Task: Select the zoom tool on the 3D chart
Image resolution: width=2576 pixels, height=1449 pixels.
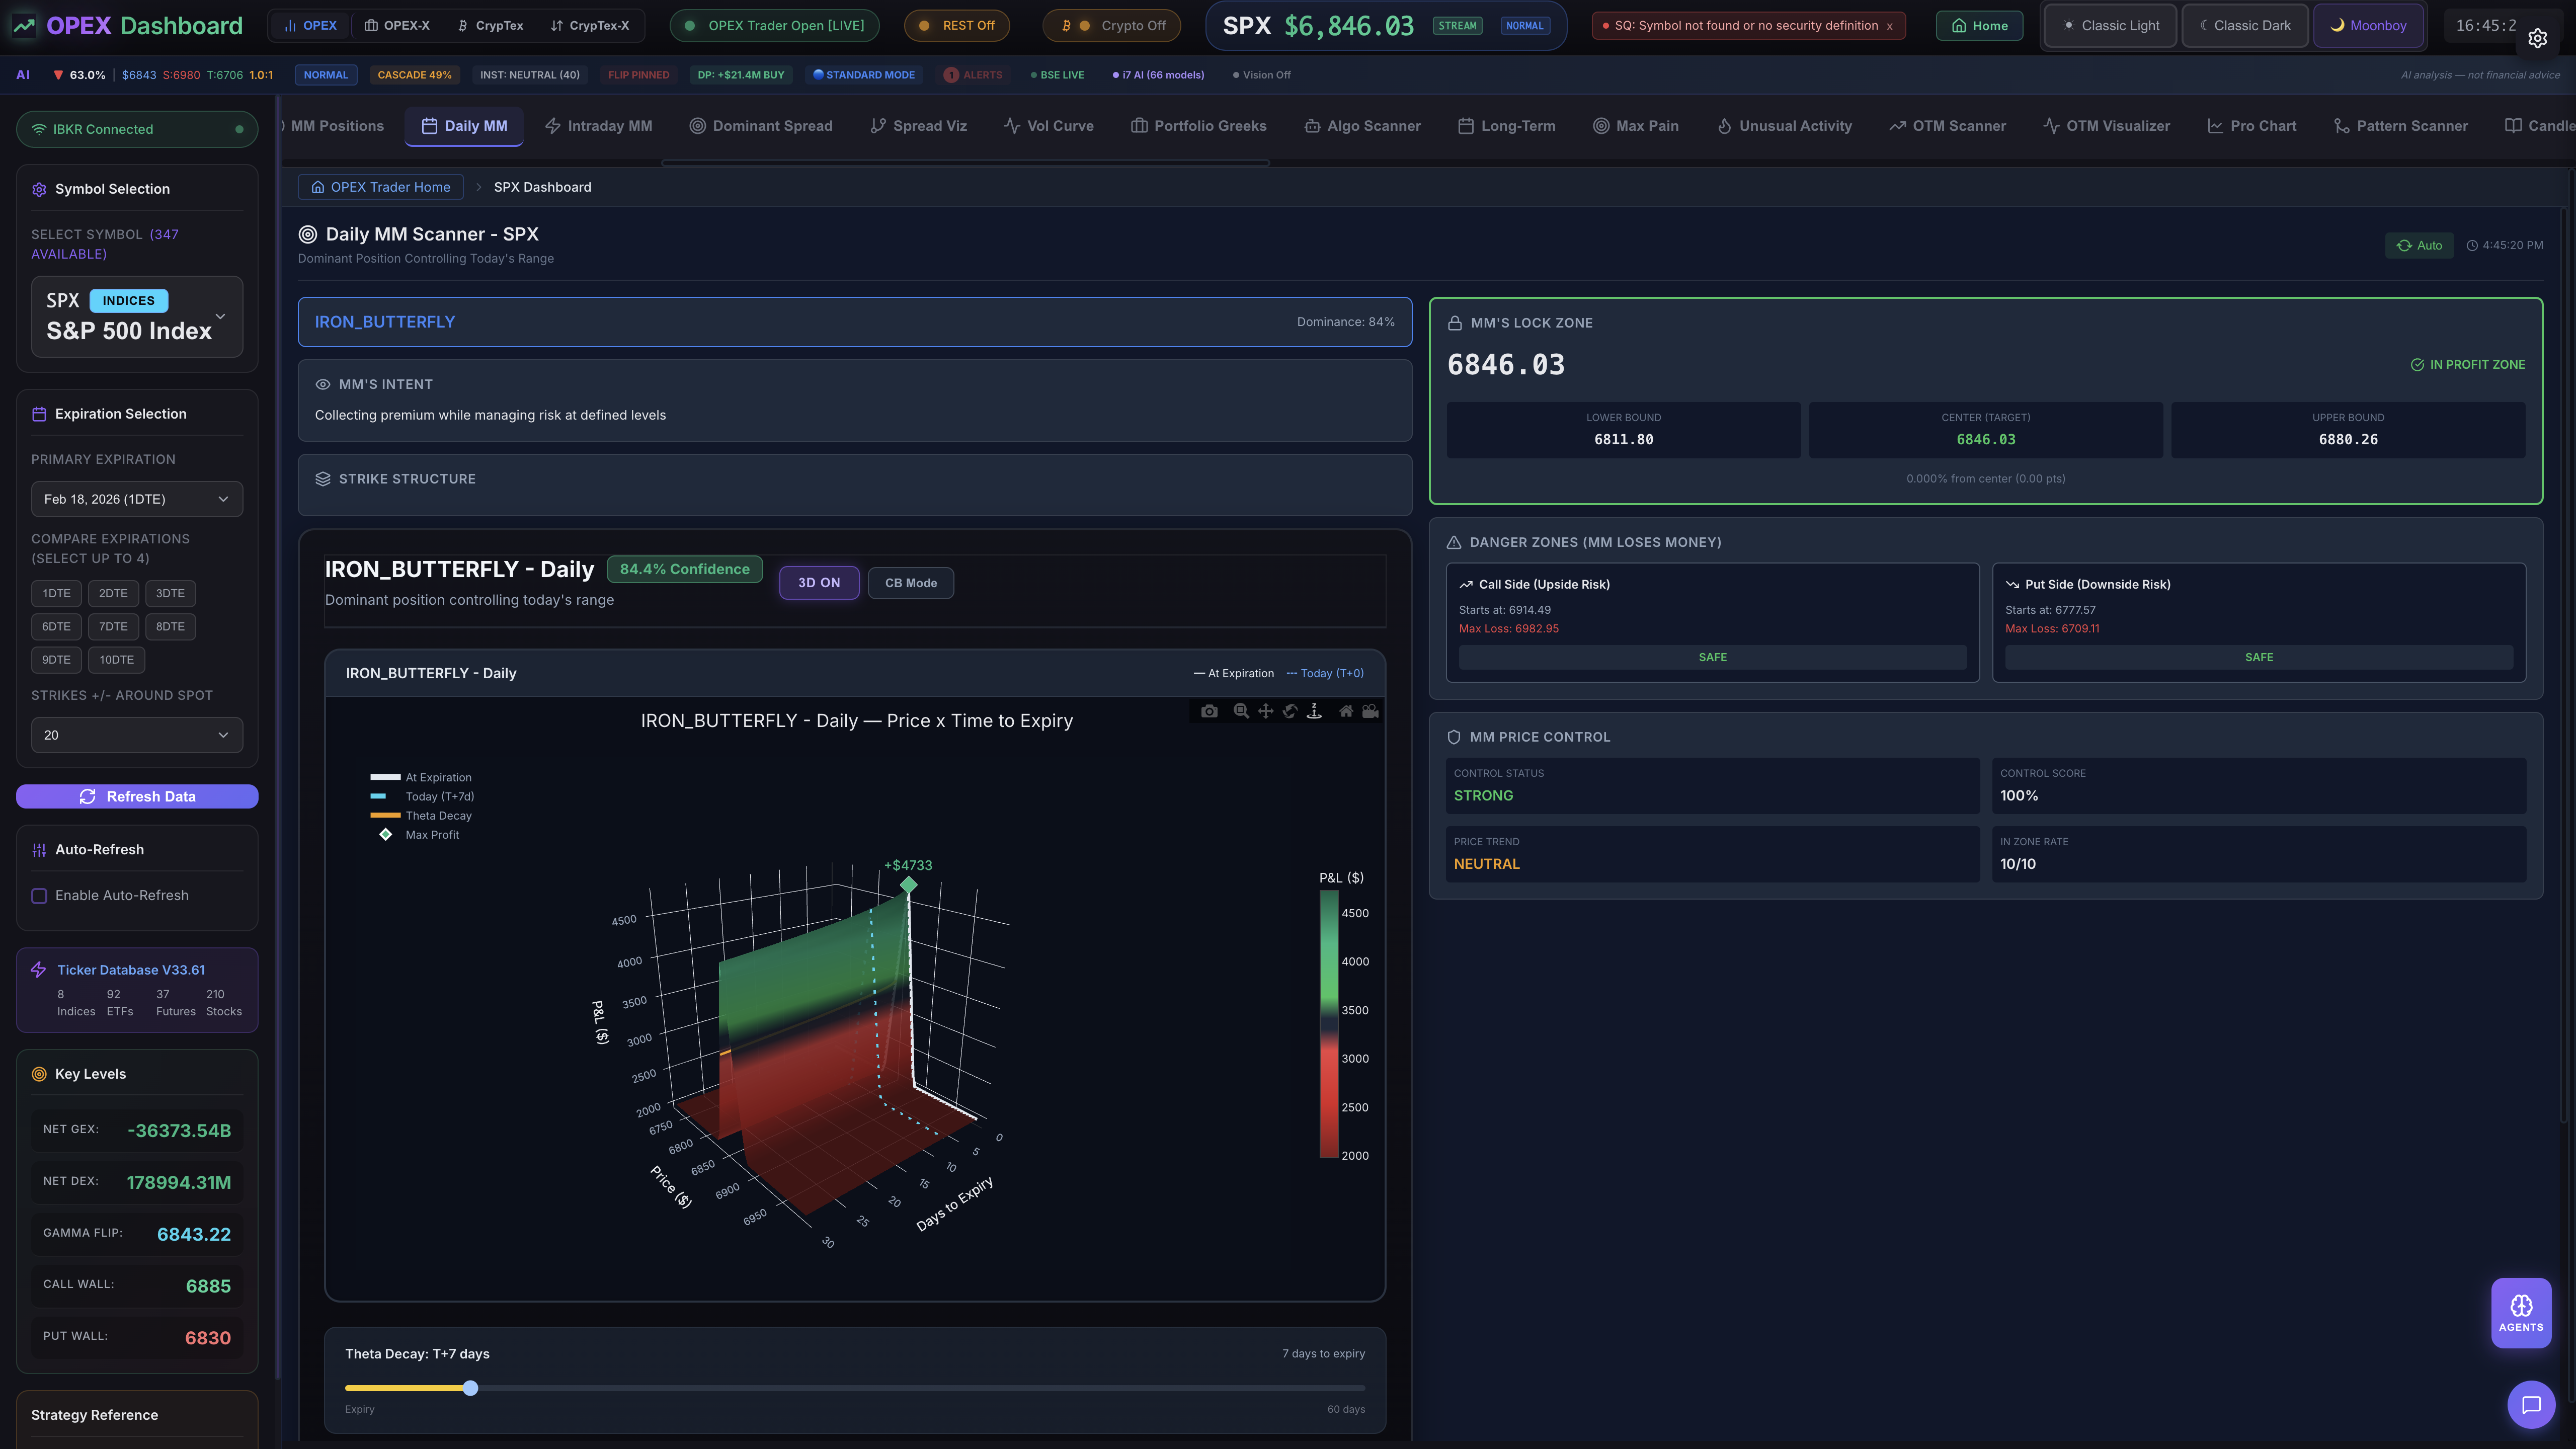Action: click(x=1240, y=711)
